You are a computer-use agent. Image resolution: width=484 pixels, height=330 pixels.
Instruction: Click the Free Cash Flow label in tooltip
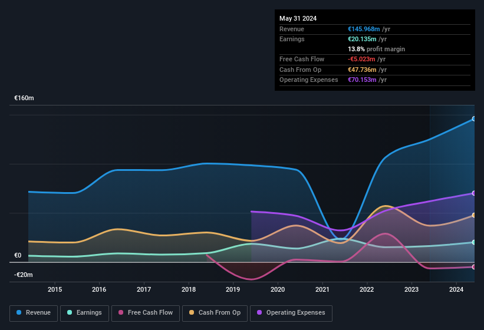pyautogui.click(x=302, y=59)
